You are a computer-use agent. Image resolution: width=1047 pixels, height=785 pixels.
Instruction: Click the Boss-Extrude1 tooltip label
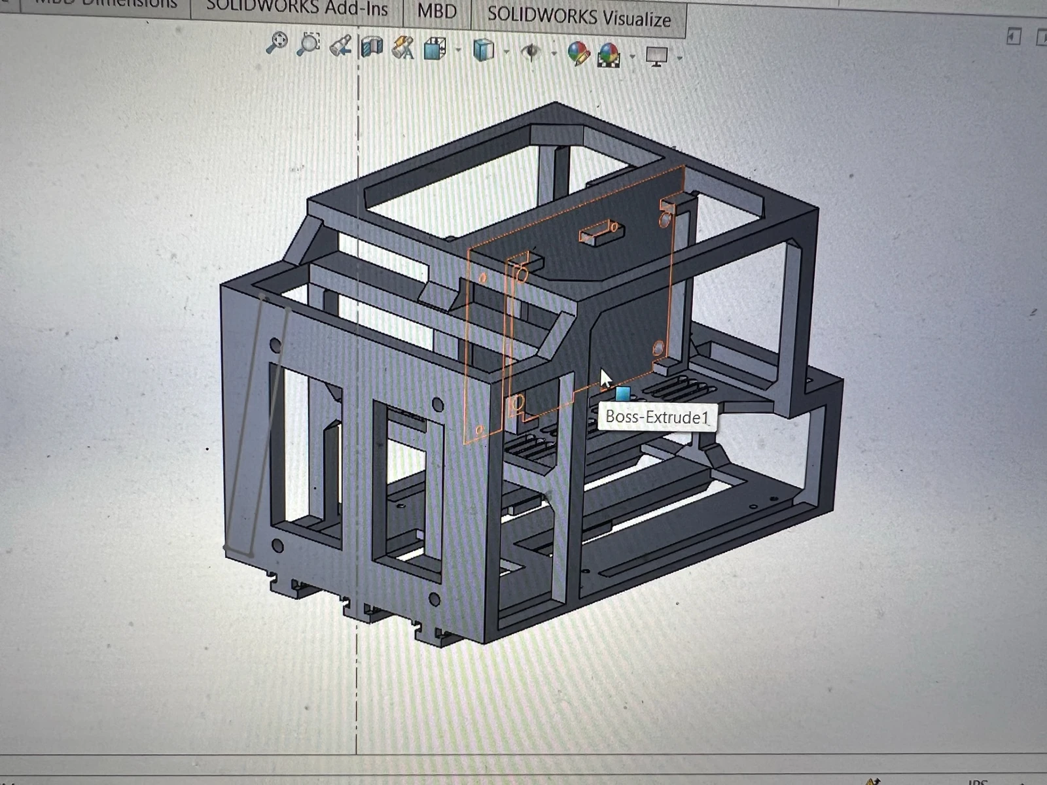click(657, 417)
